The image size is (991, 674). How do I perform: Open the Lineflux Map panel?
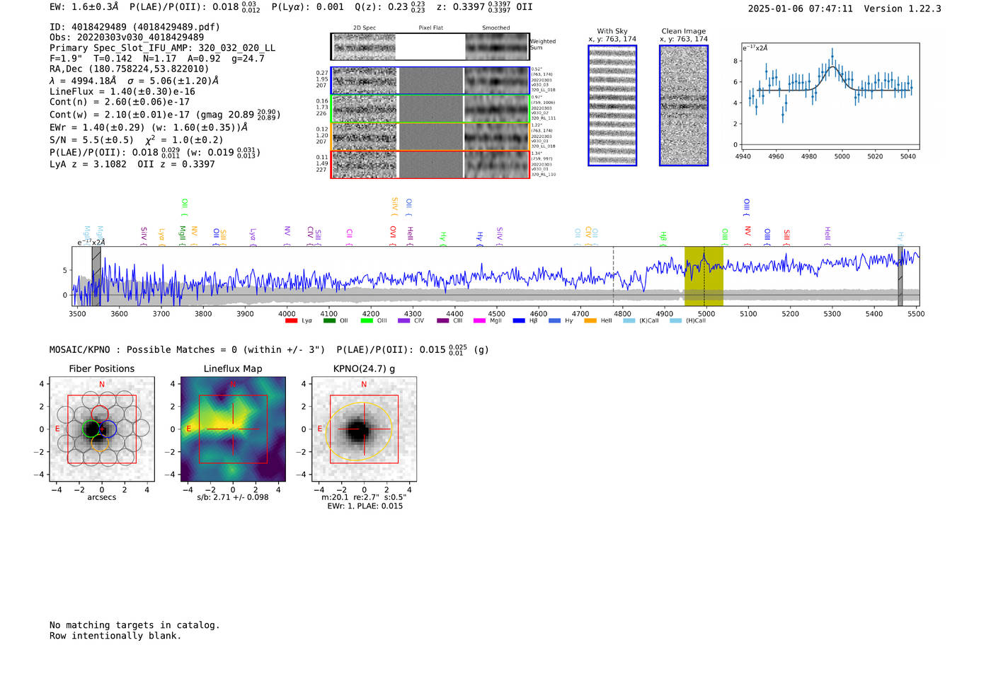point(233,429)
